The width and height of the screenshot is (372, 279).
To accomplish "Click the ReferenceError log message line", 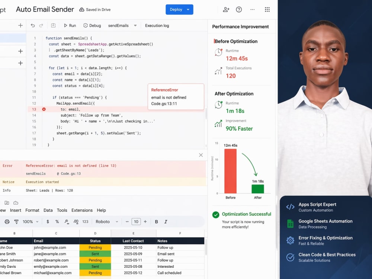I will [71, 166].
